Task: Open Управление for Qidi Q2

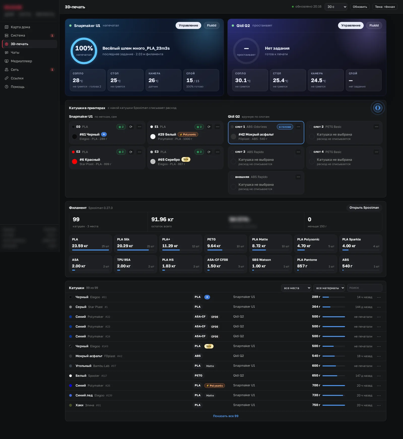Action: tap(351, 25)
